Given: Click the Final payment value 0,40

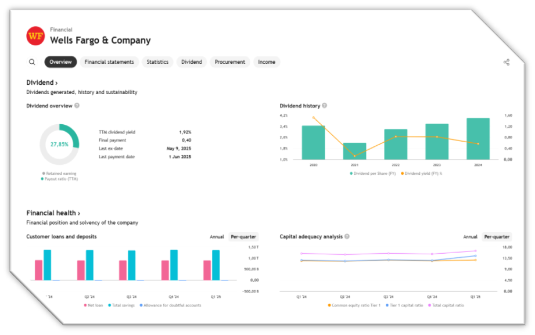Looking at the screenshot, I should (x=186, y=140).
